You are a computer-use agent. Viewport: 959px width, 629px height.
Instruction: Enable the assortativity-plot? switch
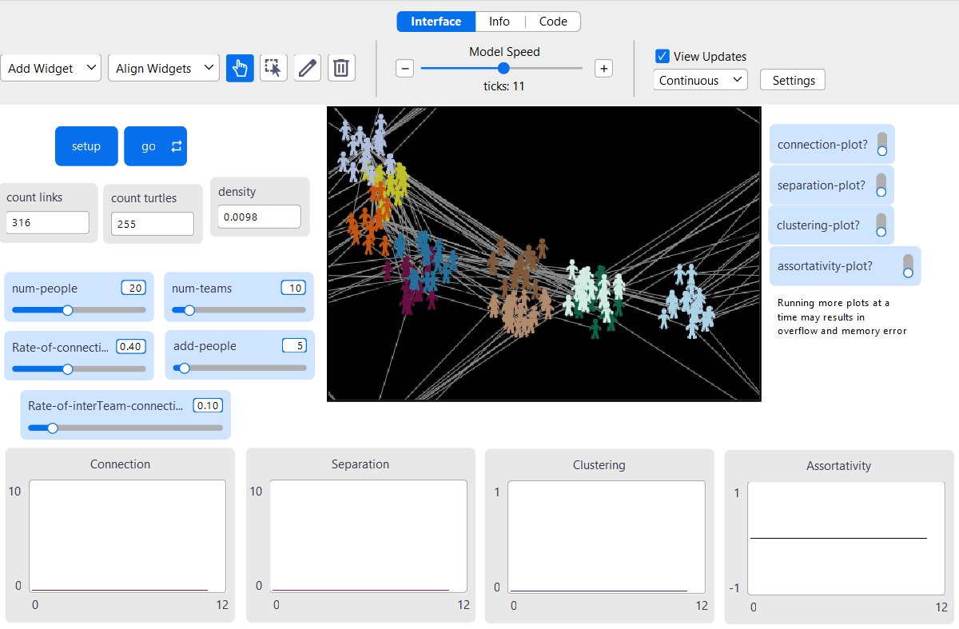(x=908, y=266)
